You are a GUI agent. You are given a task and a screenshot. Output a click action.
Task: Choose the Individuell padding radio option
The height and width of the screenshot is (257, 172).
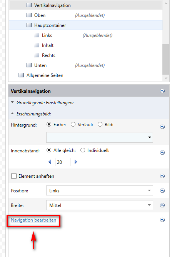pos(83,150)
